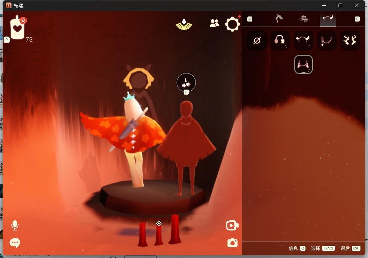Select the horned headband accessory
This screenshot has width=368, height=258.
[x=303, y=40]
